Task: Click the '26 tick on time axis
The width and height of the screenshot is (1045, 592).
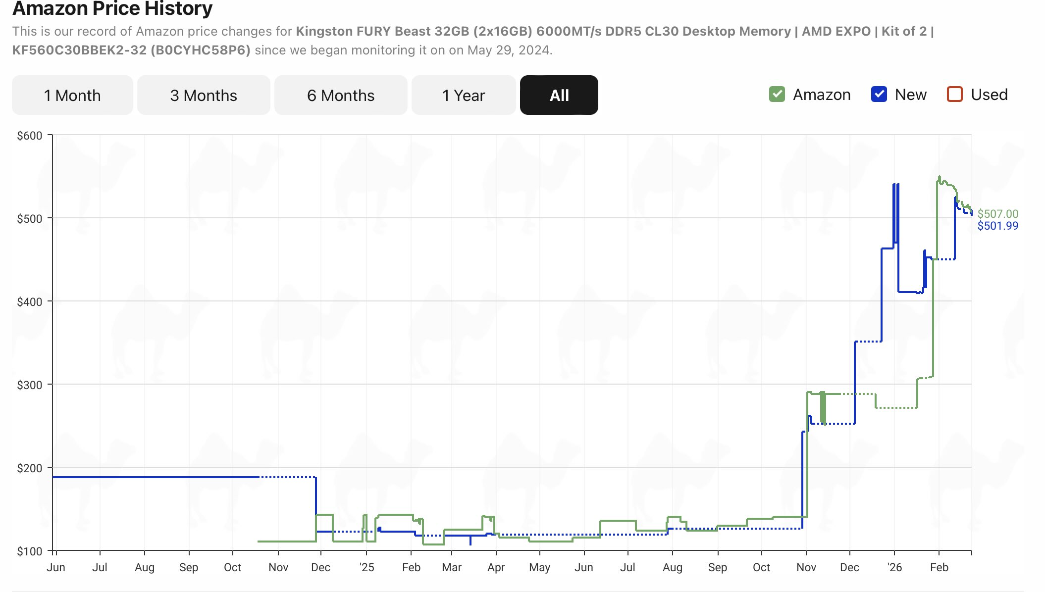Action: [894, 567]
